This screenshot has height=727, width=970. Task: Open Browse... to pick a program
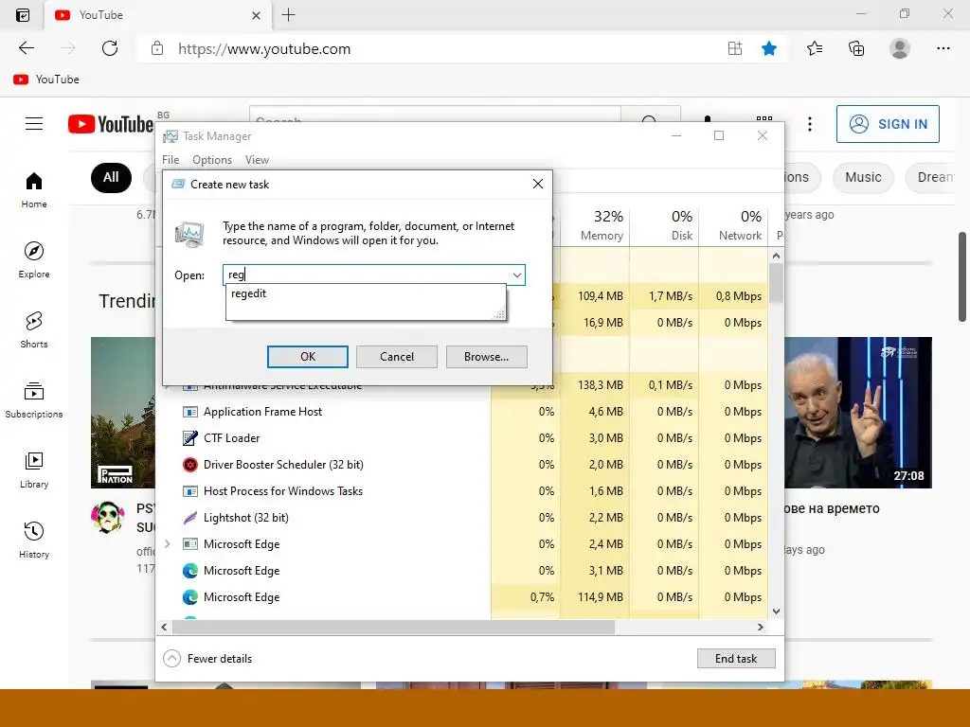pyautogui.click(x=486, y=357)
